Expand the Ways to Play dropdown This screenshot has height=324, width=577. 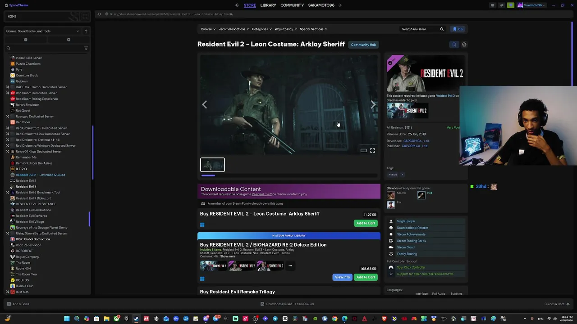click(286, 29)
